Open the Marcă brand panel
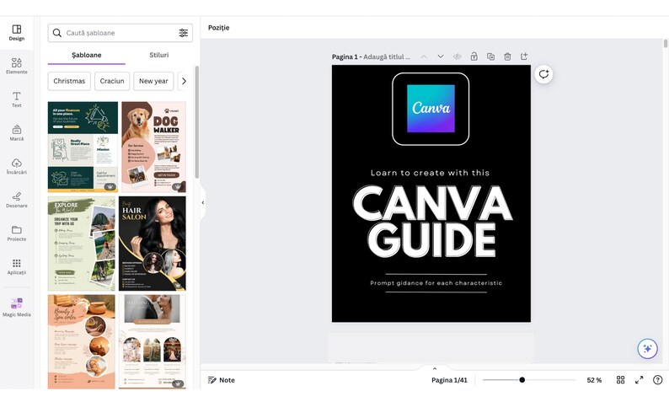This screenshot has width=669, height=418. point(17,133)
